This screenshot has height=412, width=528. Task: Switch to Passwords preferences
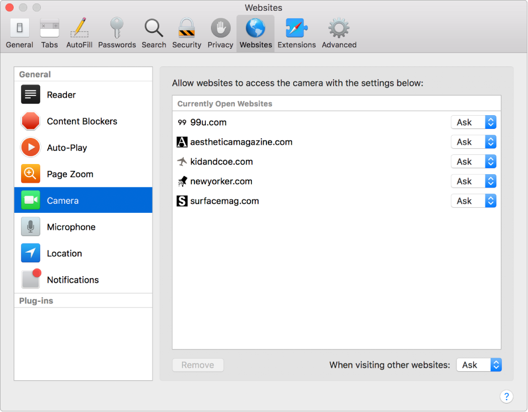pyautogui.click(x=117, y=33)
